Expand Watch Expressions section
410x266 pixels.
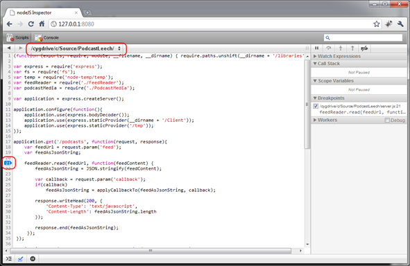[337, 56]
